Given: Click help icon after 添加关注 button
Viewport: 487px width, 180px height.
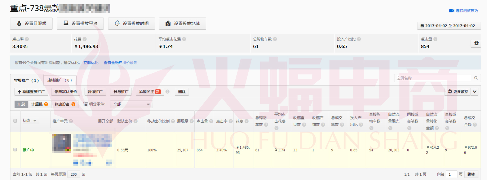Looking at the screenshot, I should coord(167,92).
